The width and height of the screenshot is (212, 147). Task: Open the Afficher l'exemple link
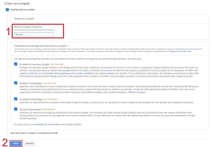tap(137, 92)
